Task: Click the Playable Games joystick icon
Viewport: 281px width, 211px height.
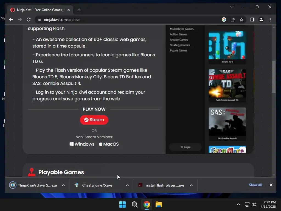Action: 32,172
